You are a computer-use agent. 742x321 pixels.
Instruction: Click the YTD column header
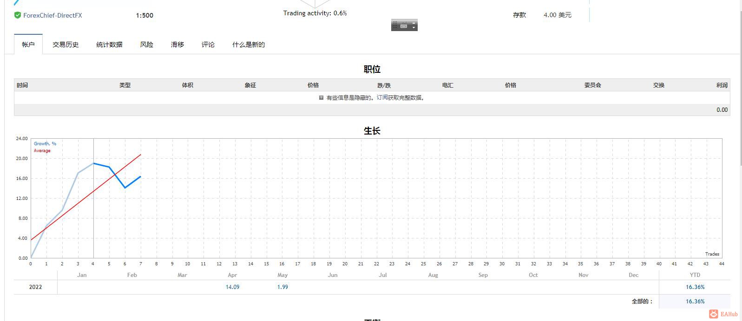pos(695,275)
